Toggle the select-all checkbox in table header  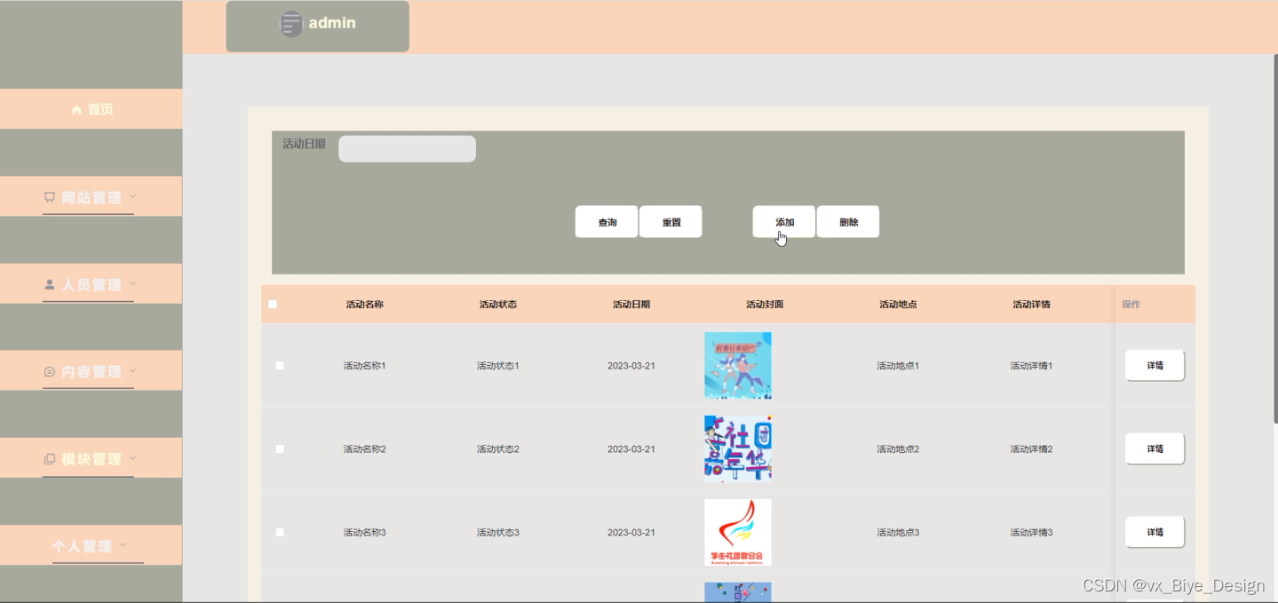[x=273, y=305]
